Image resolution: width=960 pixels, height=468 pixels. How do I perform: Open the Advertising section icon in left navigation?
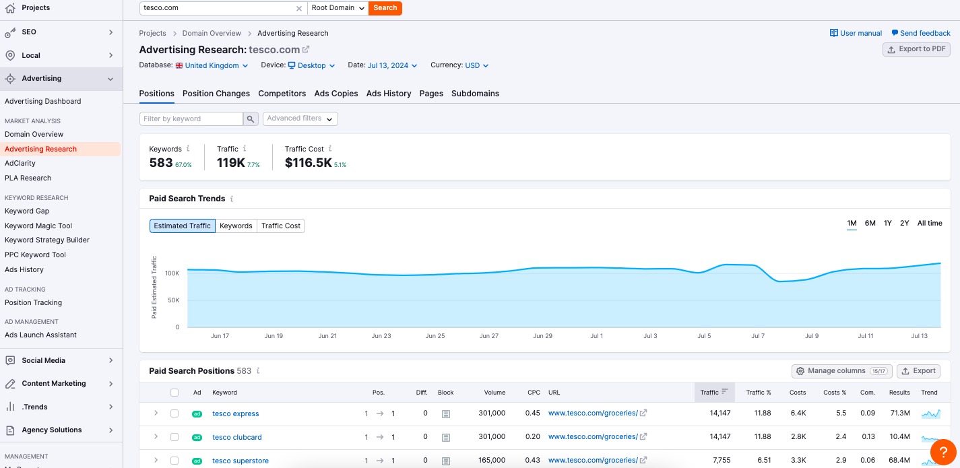click(9, 78)
